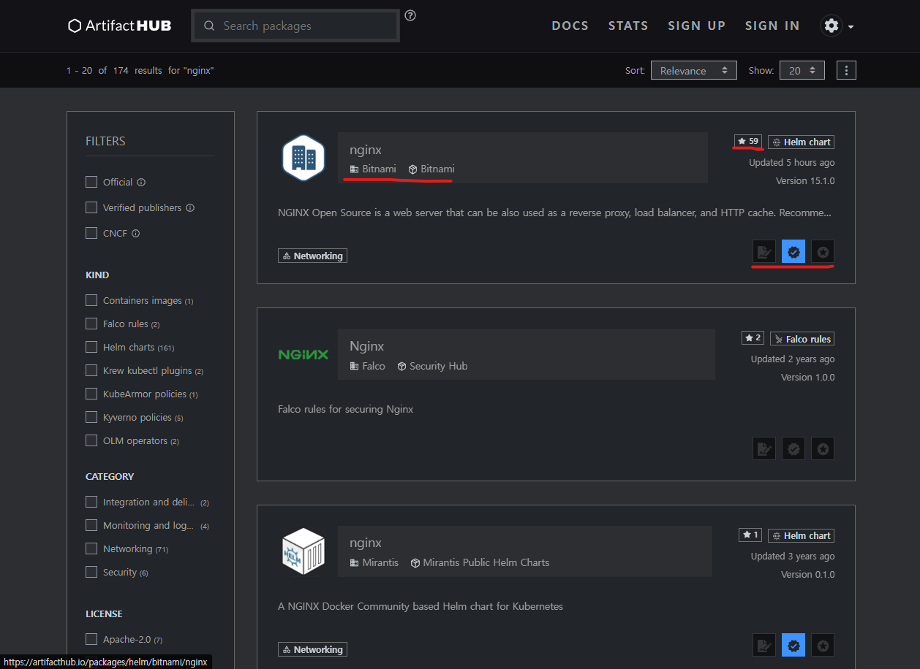Click the Mirantis helm package logo

click(303, 551)
